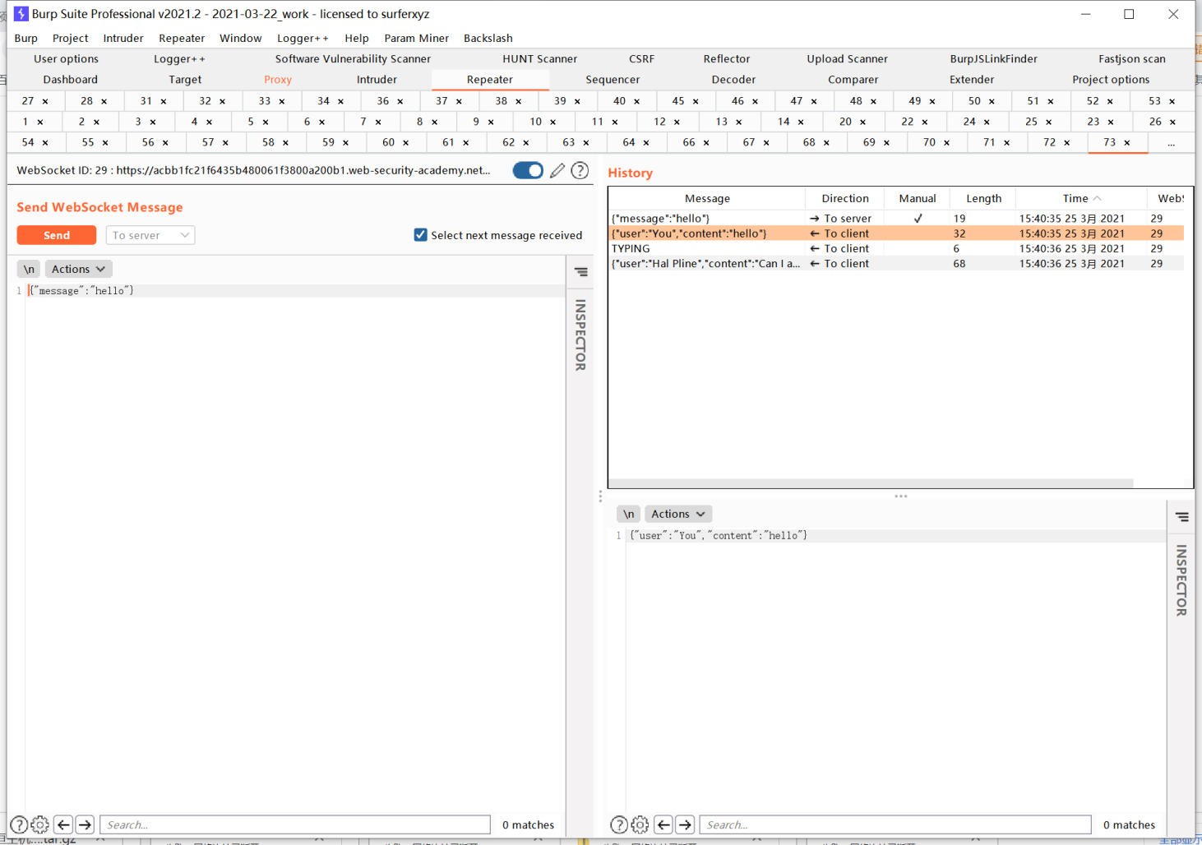Open the left Inspector panel menu icon
This screenshot has height=845, width=1202.
pyautogui.click(x=581, y=272)
